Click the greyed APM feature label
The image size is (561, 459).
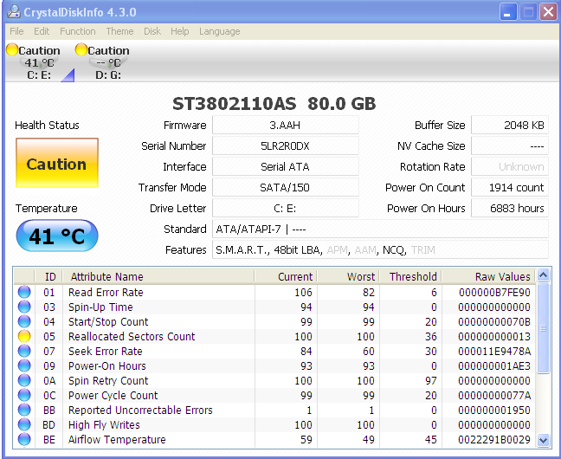(337, 250)
